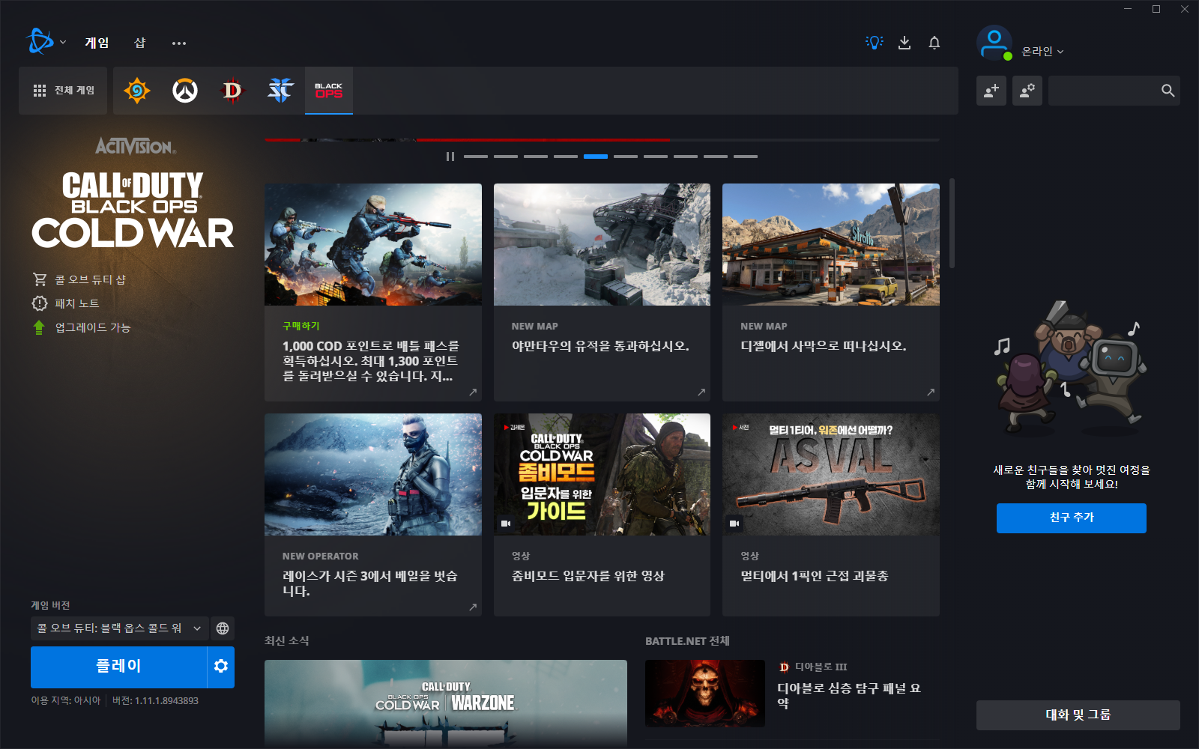
Task: Select the Overwatch game icon
Action: (185, 91)
